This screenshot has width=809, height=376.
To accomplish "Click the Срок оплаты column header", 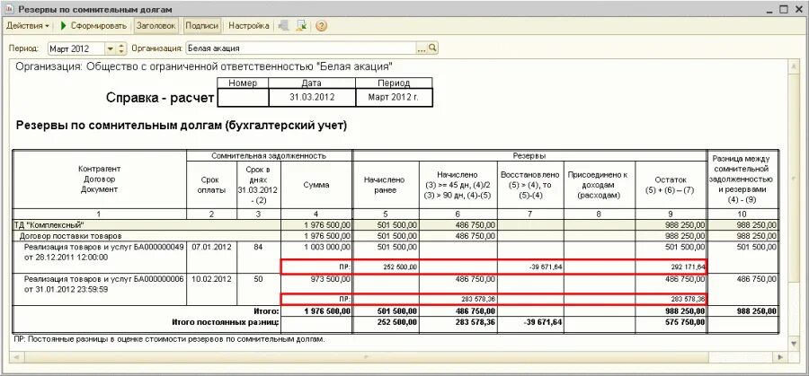I will coord(211,185).
